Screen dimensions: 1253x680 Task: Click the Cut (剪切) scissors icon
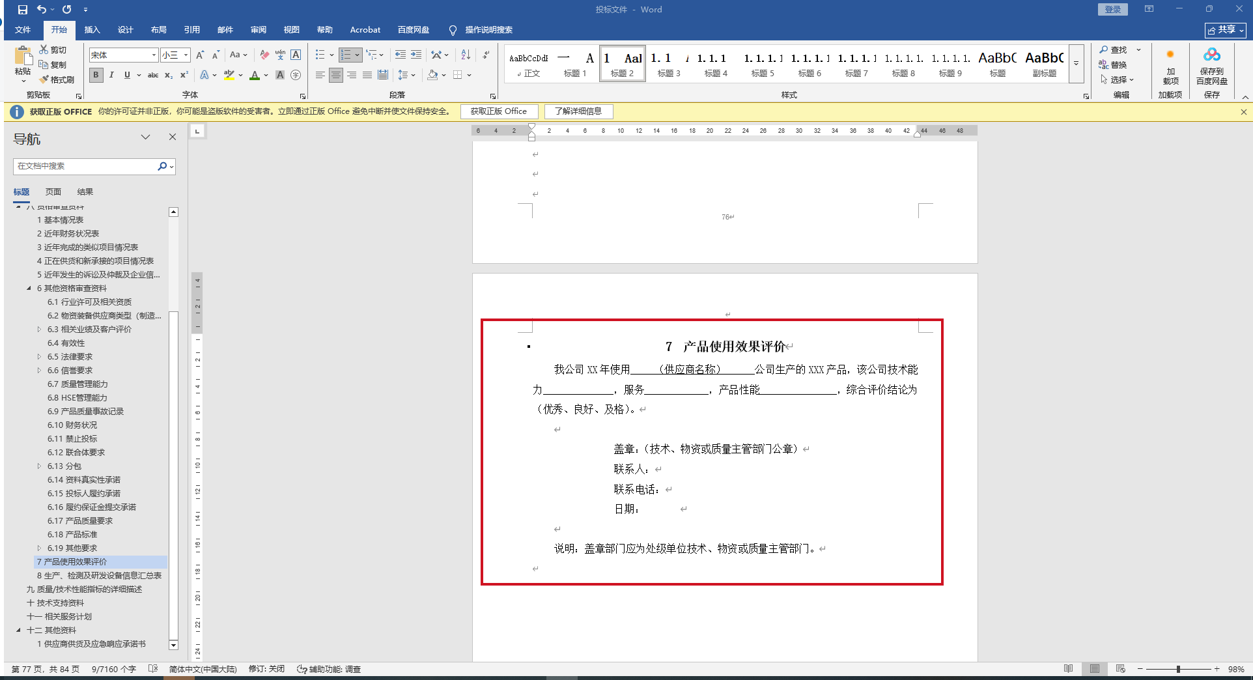point(44,50)
